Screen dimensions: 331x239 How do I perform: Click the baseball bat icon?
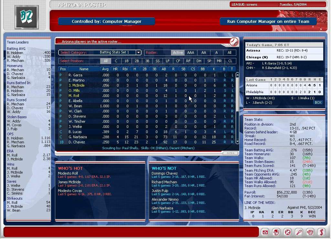[x=299, y=232]
